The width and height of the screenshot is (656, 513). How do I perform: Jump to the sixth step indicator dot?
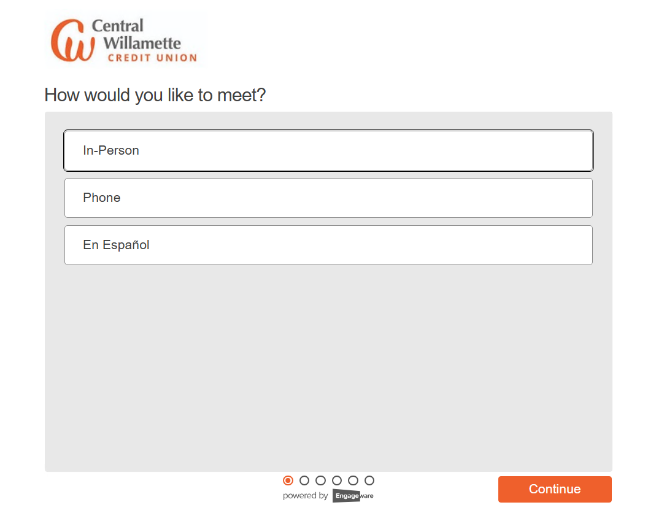click(369, 480)
